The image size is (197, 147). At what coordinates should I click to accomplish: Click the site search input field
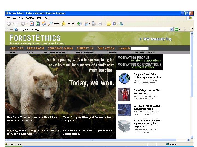click(x=140, y=48)
